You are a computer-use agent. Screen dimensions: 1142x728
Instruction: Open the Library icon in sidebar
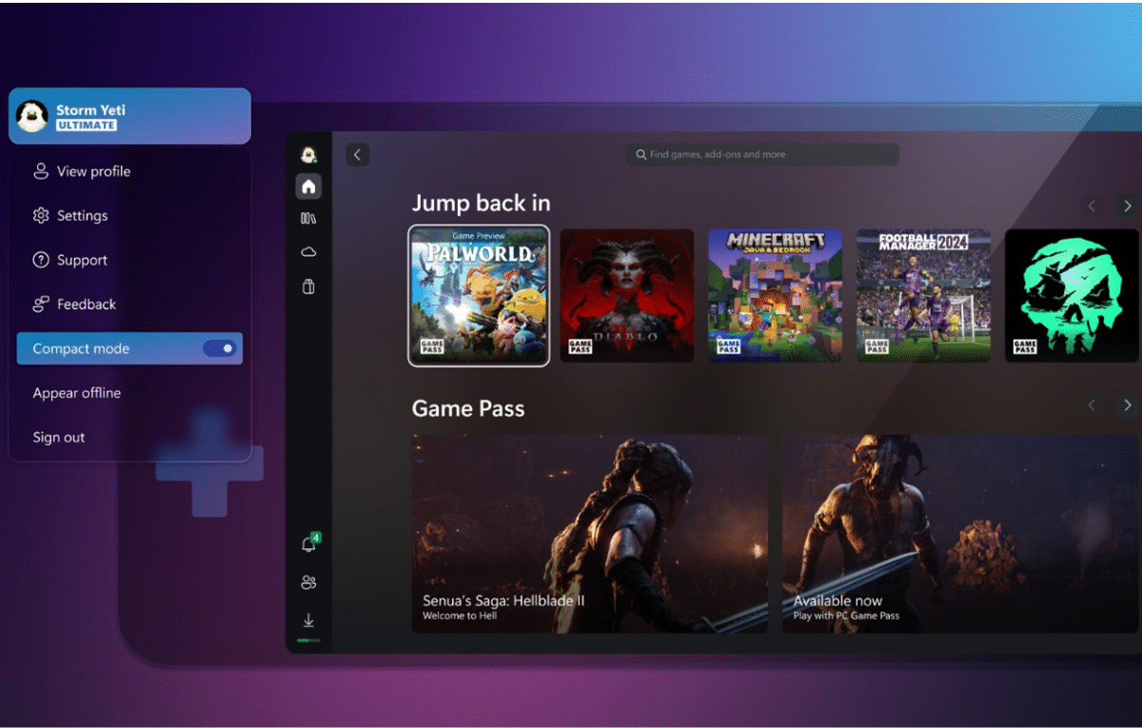coord(308,219)
